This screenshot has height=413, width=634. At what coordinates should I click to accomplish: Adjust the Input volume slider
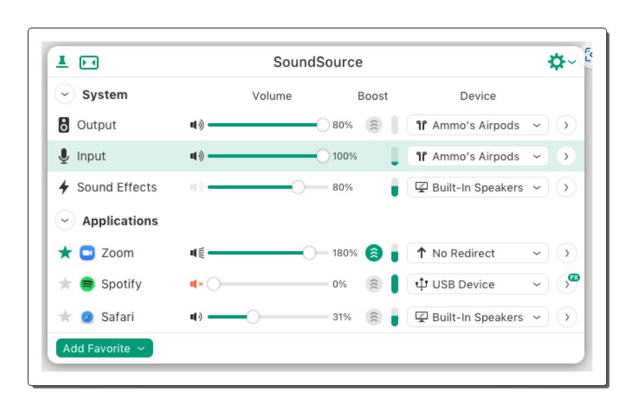click(268, 156)
